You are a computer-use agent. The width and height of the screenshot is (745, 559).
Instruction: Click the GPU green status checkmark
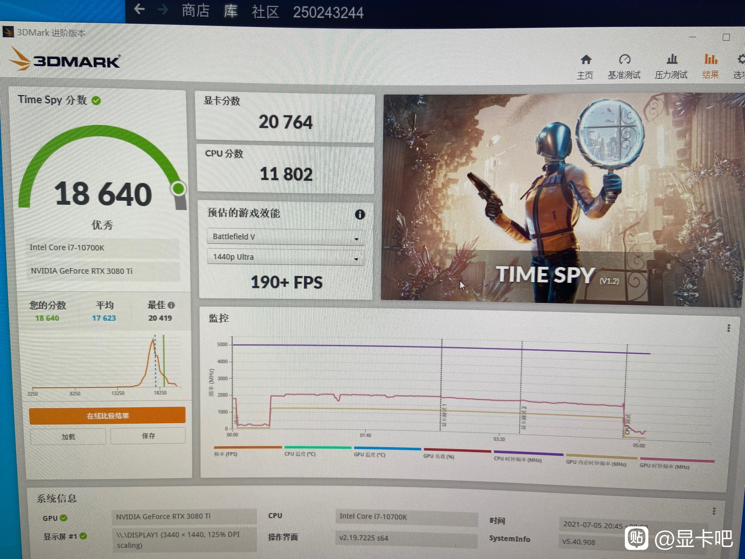[x=64, y=518]
